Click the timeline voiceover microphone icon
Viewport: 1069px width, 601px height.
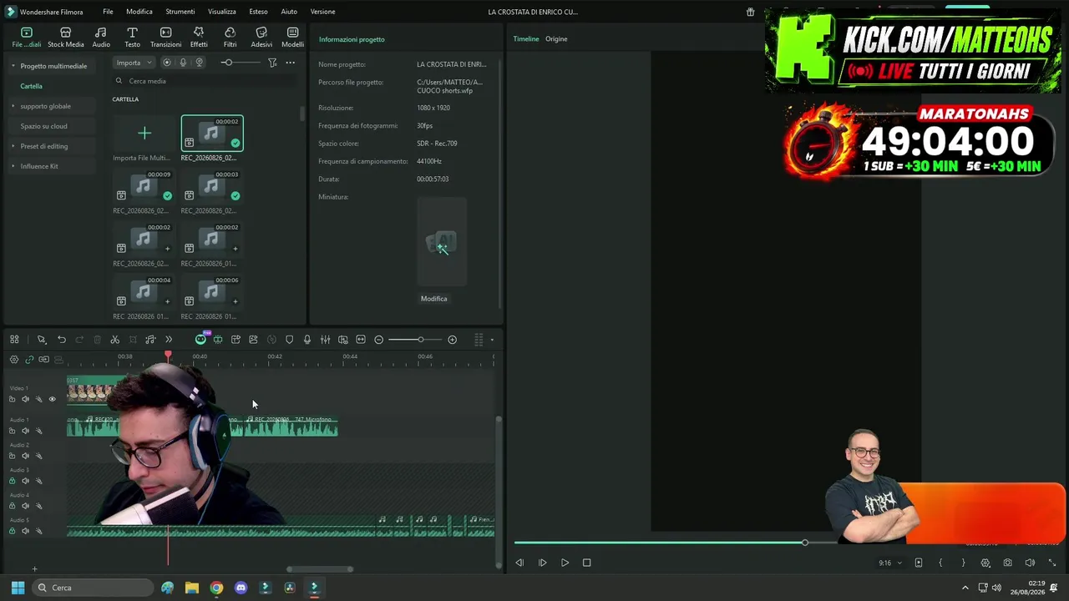[x=307, y=340]
